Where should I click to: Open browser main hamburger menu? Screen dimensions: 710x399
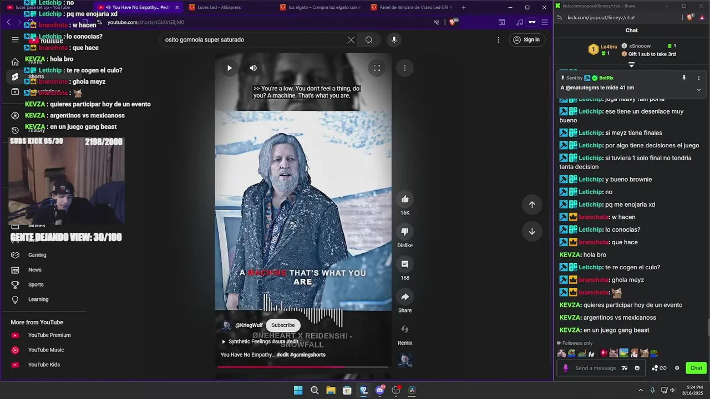pyautogui.click(x=545, y=22)
